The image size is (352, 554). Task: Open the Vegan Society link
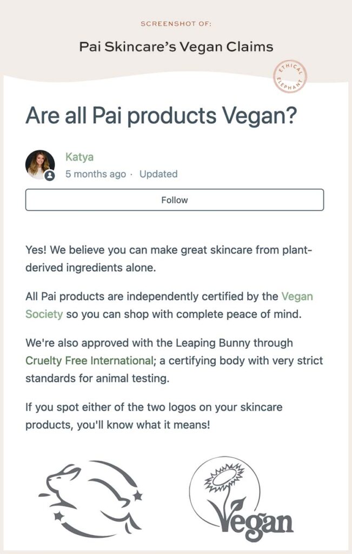point(169,305)
